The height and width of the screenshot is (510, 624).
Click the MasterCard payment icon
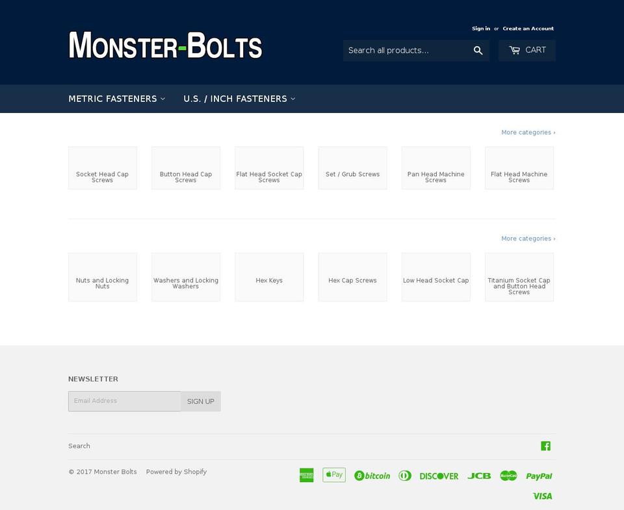pos(508,476)
